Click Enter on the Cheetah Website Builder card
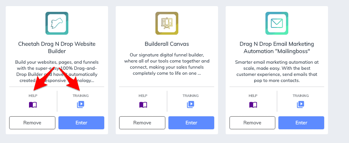The width and height of the screenshot is (349, 143). pos(81,123)
